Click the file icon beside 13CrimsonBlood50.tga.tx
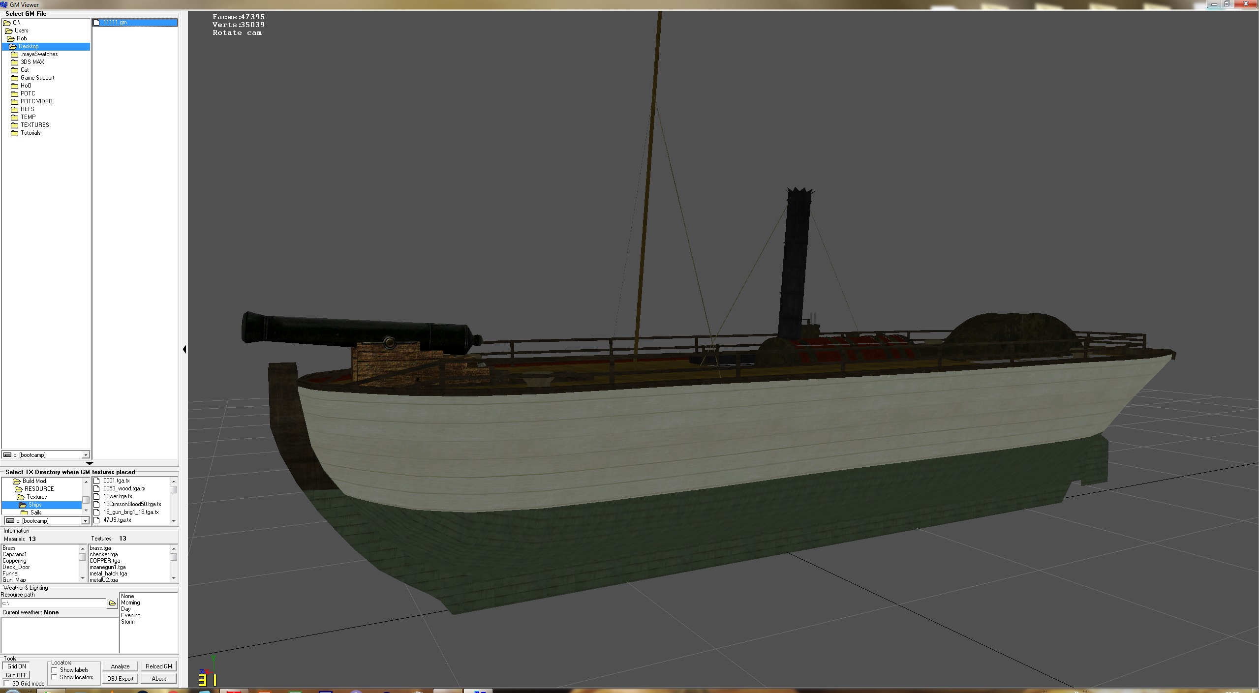Viewport: 1259px width, 693px height. pos(96,504)
